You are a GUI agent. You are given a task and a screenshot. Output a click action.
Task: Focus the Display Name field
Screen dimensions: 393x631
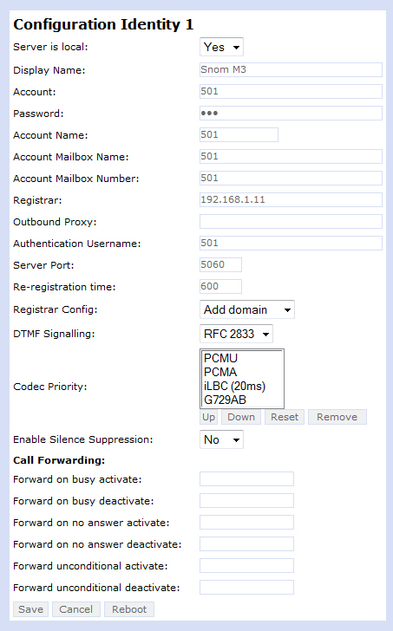pyautogui.click(x=291, y=69)
